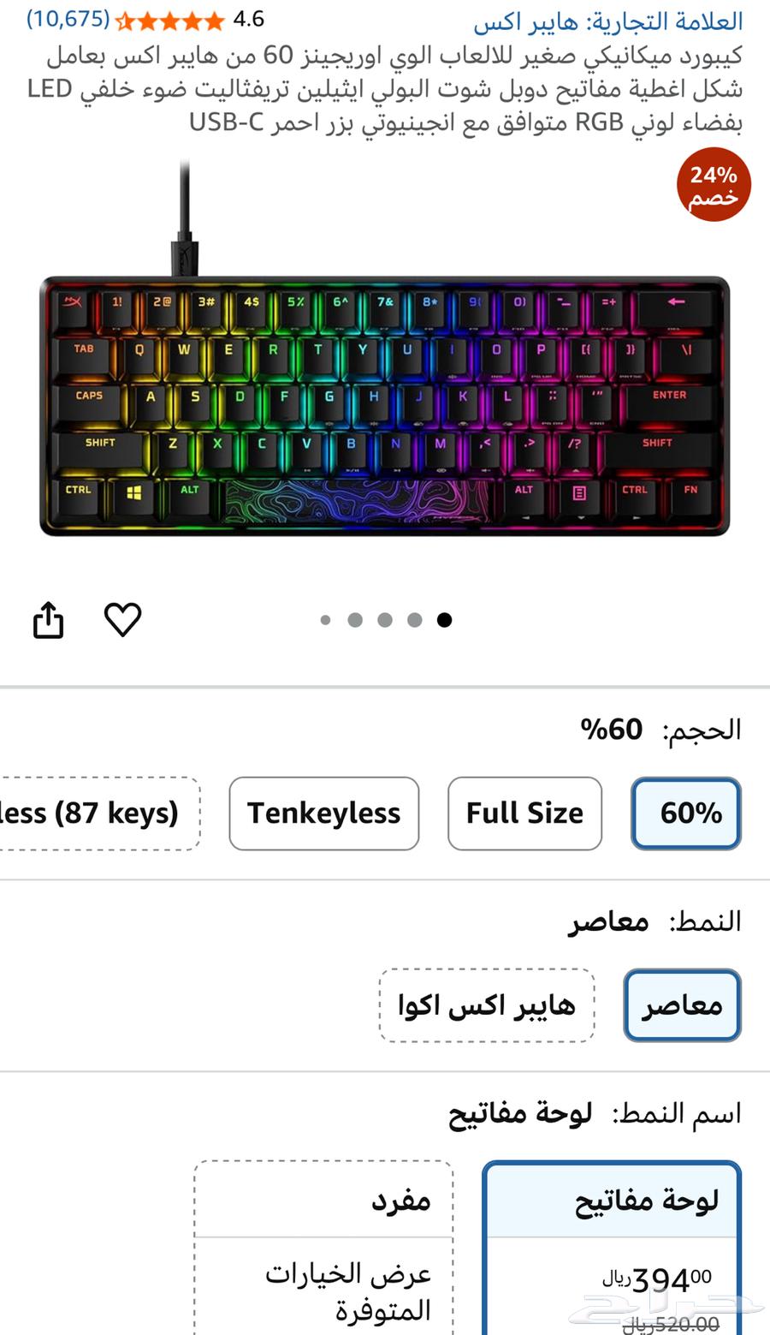Screen dimensions: 770x1335
Task: Choose the 87 keys size option
Action: (100, 813)
